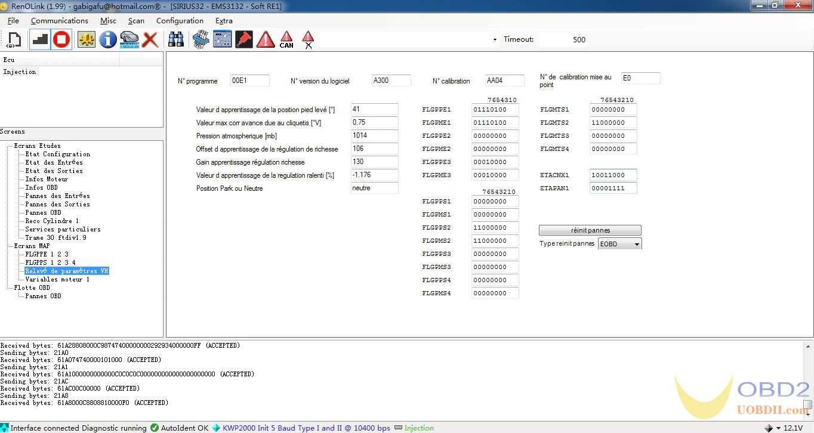Click the large red warning triangle icon
Screen dimensions: 814x433
pyautogui.click(x=266, y=40)
